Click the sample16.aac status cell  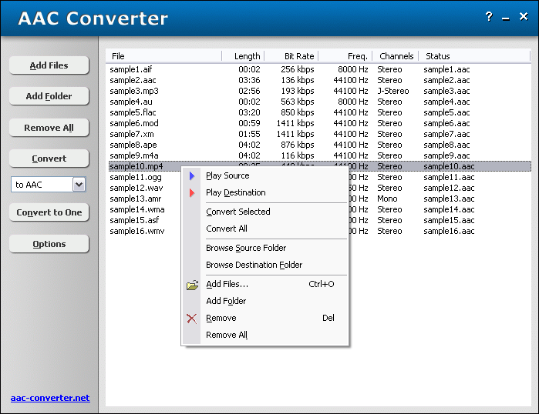click(449, 231)
